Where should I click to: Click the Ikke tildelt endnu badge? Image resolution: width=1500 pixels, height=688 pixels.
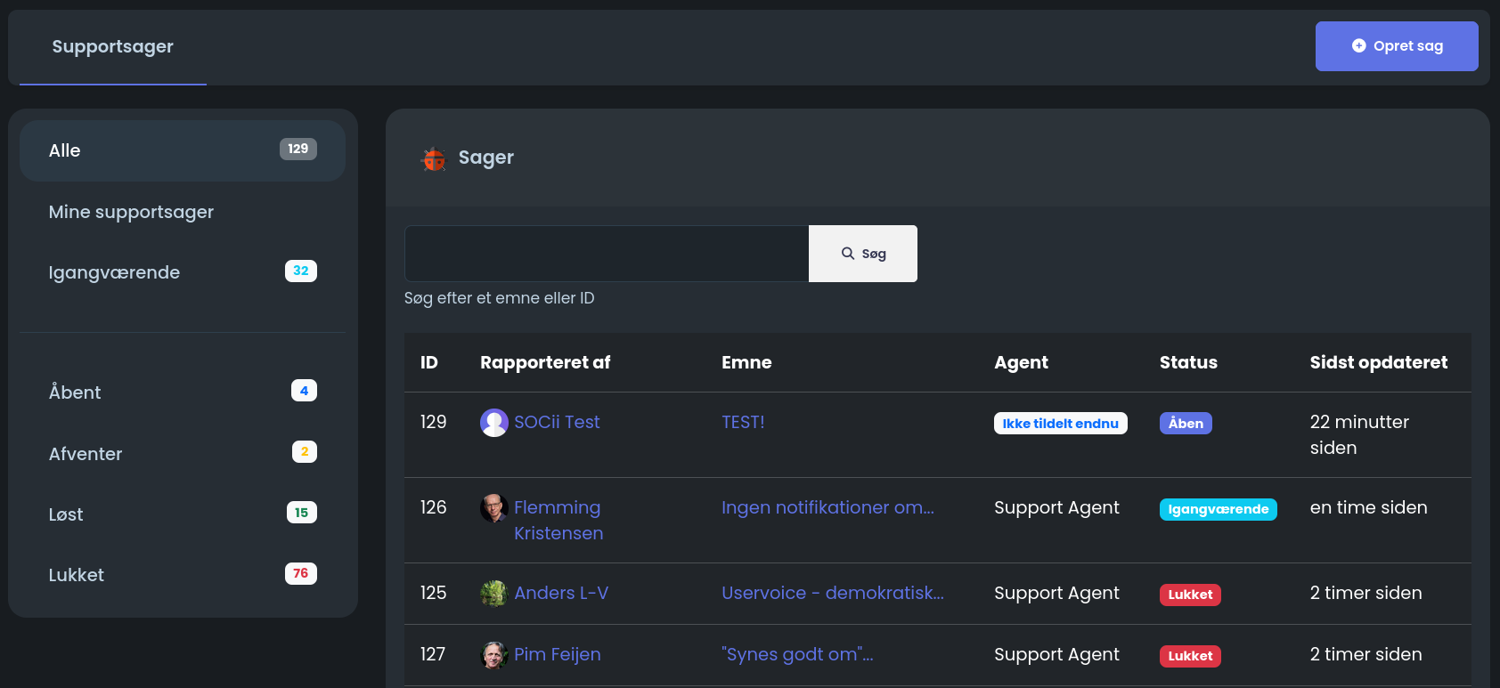(x=1060, y=424)
